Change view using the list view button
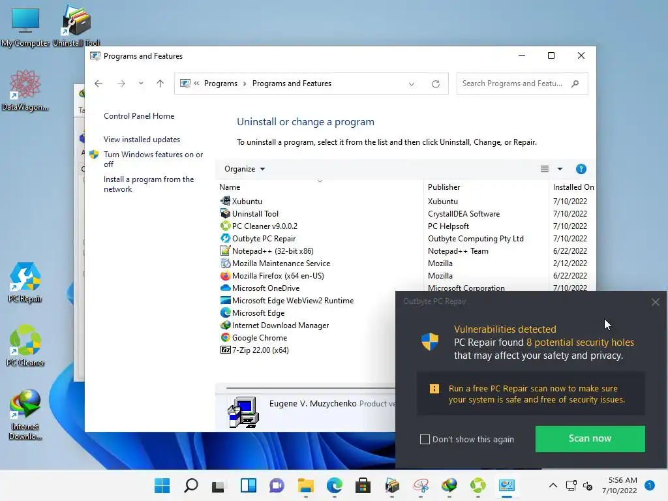 click(x=545, y=169)
